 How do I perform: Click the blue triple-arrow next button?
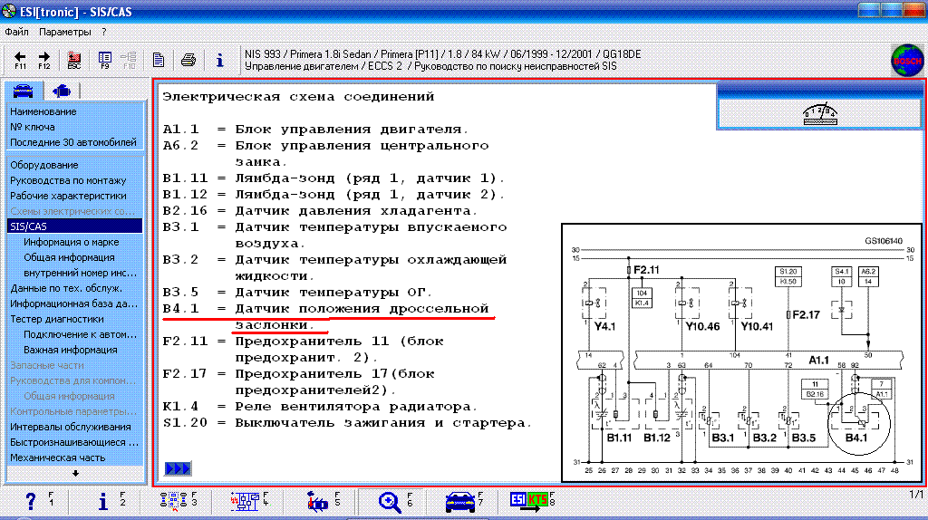click(178, 468)
